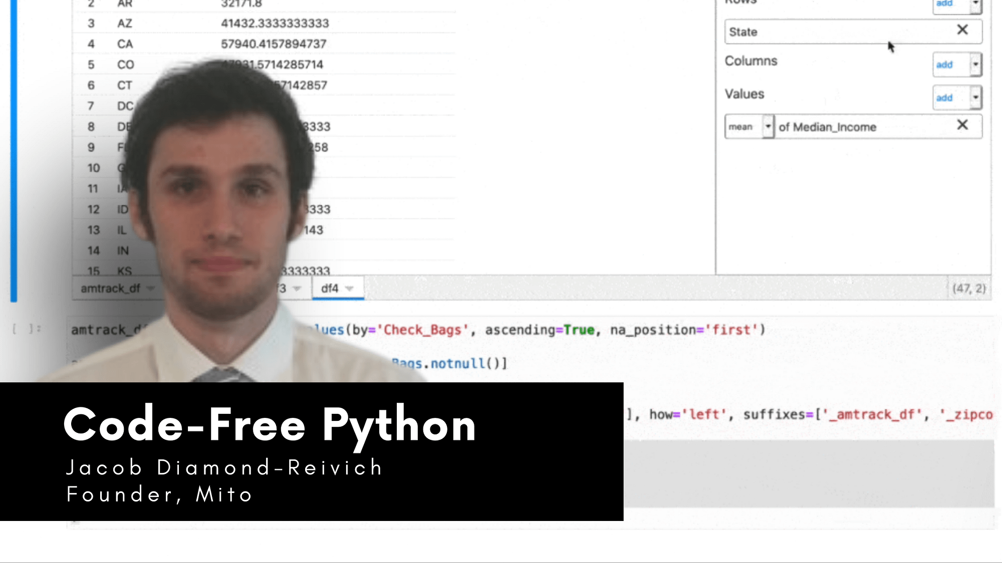Click the empty gray notebook cell
The width and height of the screenshot is (1002, 563).
click(809, 474)
